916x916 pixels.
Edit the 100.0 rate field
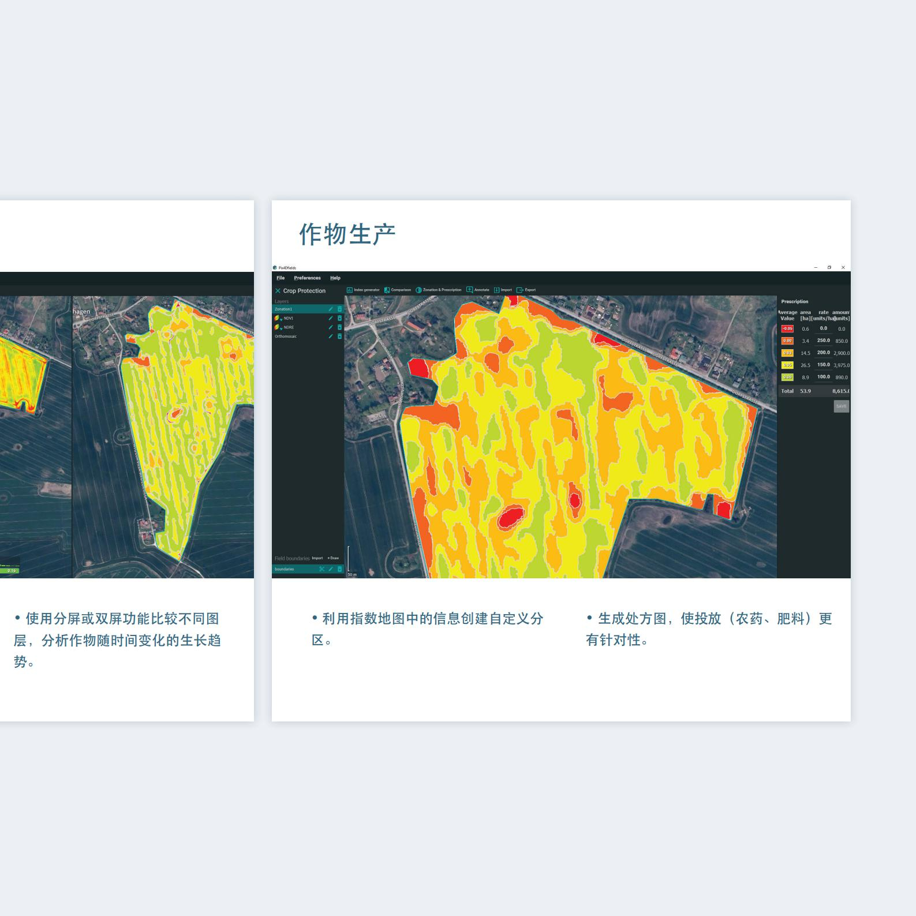click(x=824, y=377)
